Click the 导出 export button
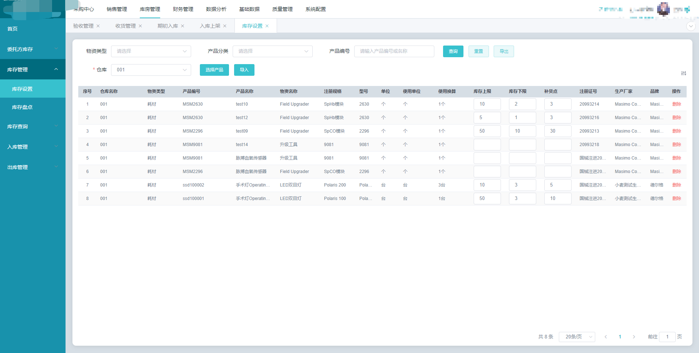 pos(504,51)
